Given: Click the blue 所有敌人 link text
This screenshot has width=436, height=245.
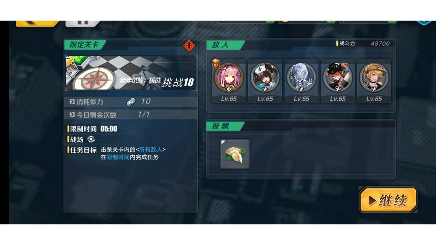Looking at the screenshot, I should point(151,150).
